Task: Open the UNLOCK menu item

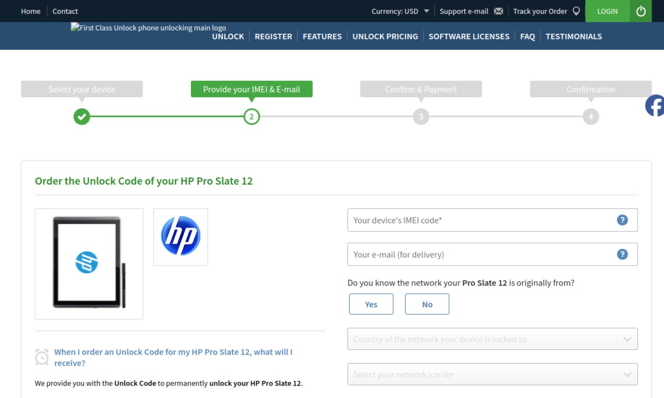Action: 228,36
